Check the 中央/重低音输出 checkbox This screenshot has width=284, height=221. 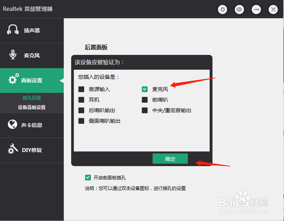(145, 110)
